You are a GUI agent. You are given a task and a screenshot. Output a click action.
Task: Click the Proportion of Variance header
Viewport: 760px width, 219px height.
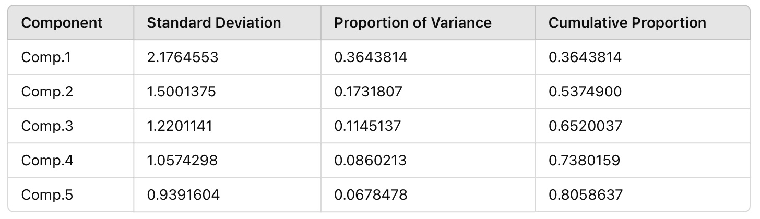point(413,23)
